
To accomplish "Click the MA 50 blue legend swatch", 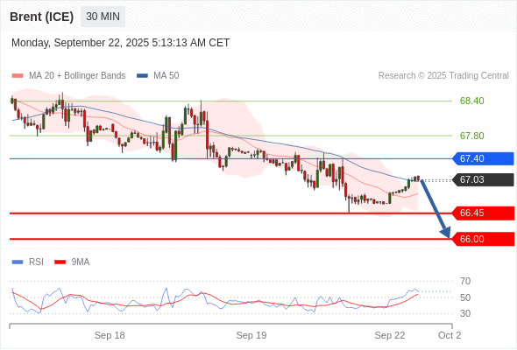I will 142,76.
